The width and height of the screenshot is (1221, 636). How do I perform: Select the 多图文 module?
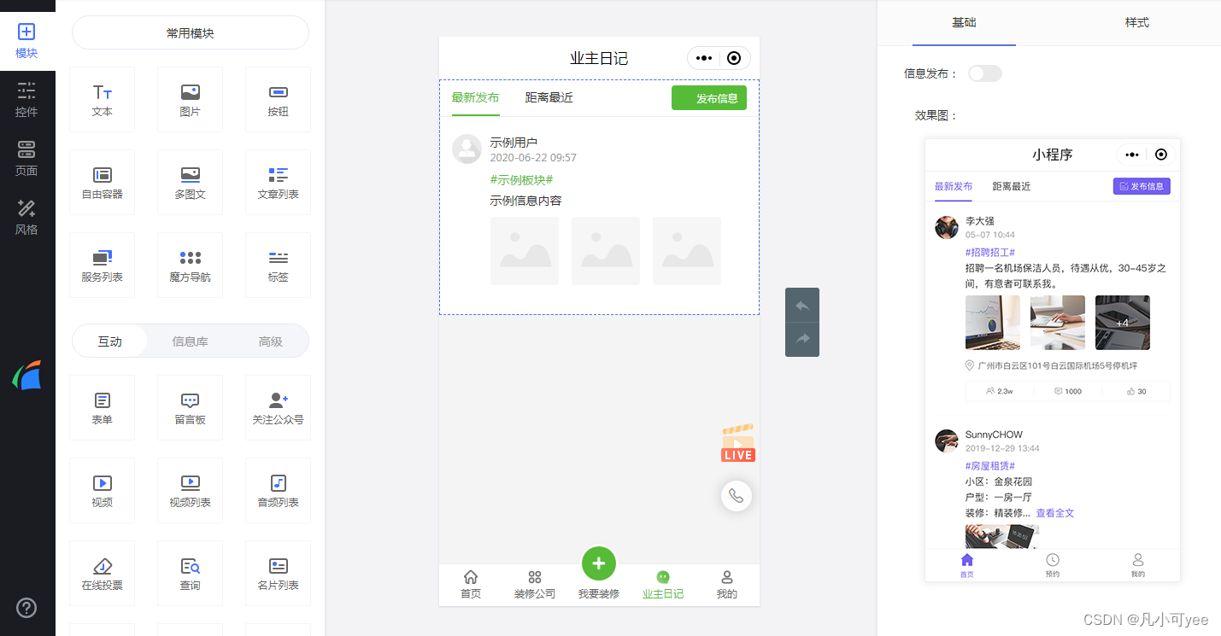pyautogui.click(x=190, y=183)
